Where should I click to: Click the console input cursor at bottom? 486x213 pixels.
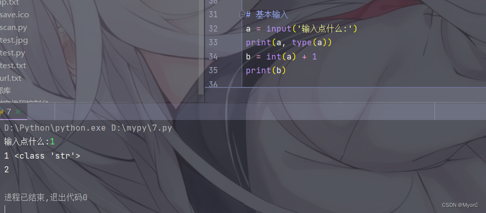coord(5,208)
